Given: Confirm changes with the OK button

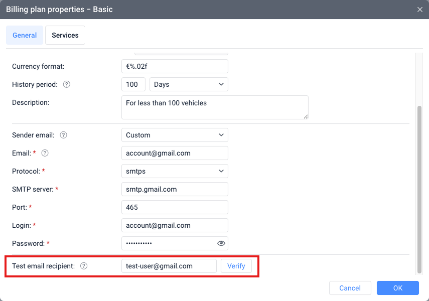Looking at the screenshot, I should tap(397, 288).
